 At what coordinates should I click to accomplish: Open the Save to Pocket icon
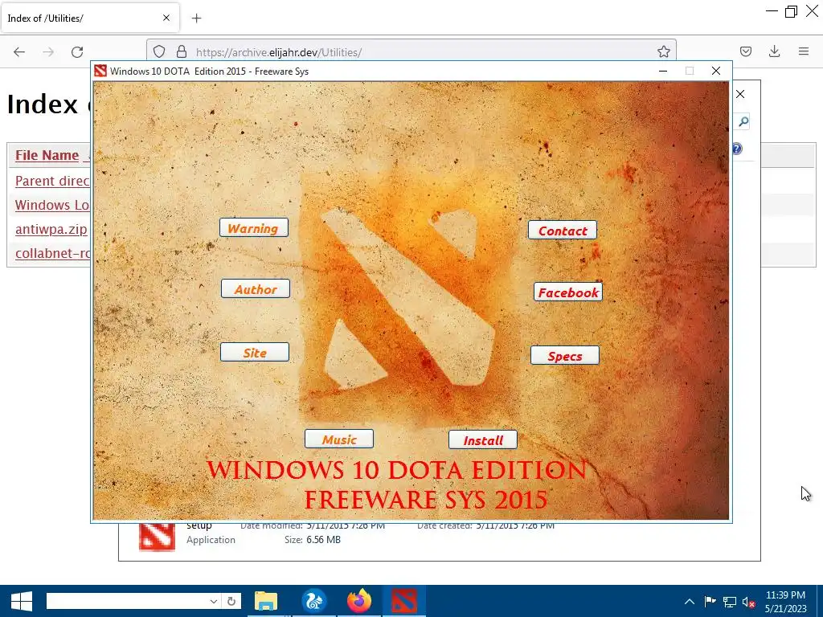(746, 51)
